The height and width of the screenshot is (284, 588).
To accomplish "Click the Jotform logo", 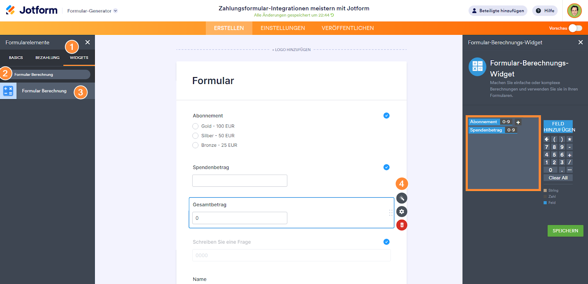I will [x=32, y=10].
